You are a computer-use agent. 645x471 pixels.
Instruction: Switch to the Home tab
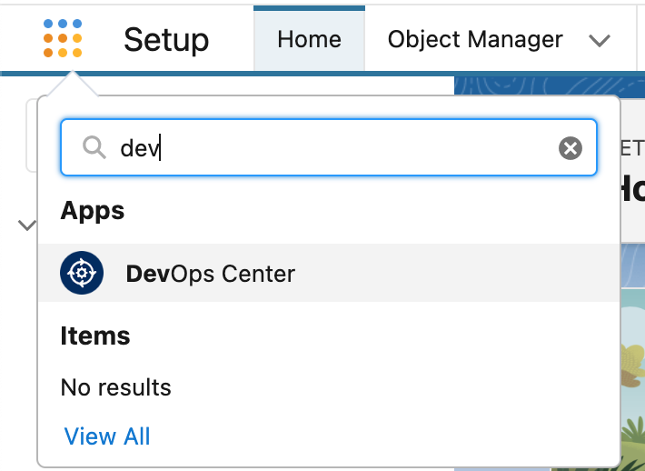[309, 39]
